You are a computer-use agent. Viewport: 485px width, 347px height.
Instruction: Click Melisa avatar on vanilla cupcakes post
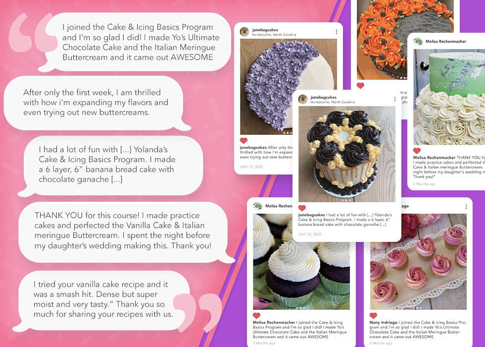pyautogui.click(x=258, y=206)
